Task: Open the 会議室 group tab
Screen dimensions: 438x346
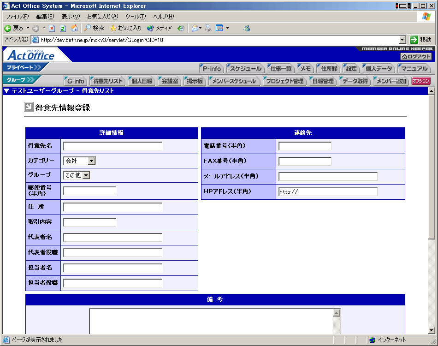Action: (x=169, y=81)
